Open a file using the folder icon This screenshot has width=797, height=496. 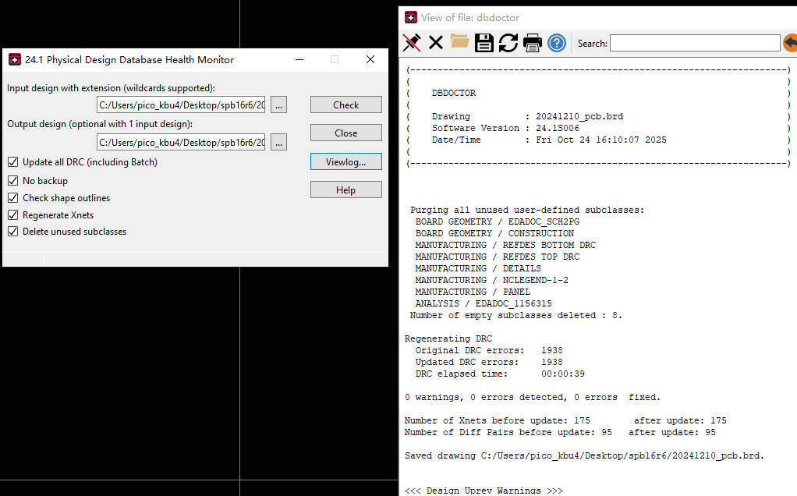[x=459, y=41]
